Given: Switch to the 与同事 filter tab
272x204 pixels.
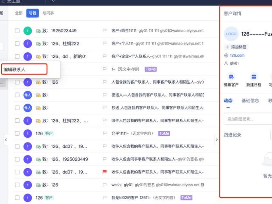Looking at the screenshot, I should [48, 13].
